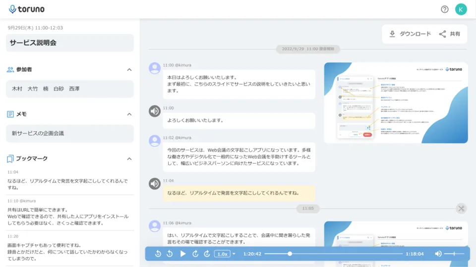Click the participants list field with 木村
This screenshot has width=476, height=267.
tap(70, 89)
